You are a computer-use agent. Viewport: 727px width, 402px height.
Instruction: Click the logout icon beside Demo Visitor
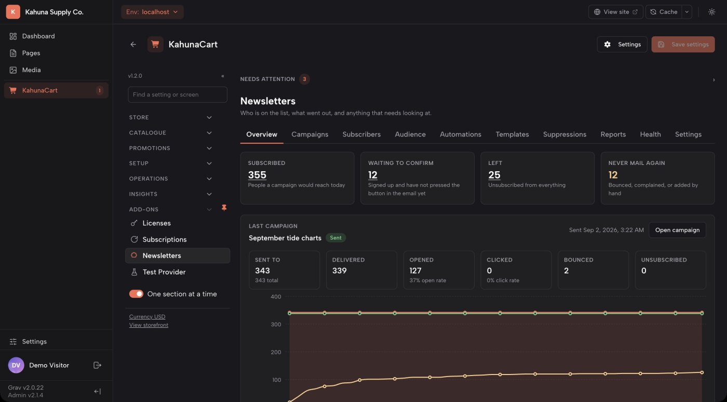tap(97, 365)
